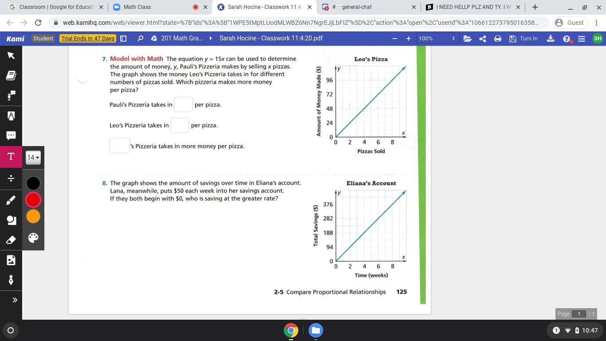
Task: Activate the Text to Speech tool
Action: (11, 95)
